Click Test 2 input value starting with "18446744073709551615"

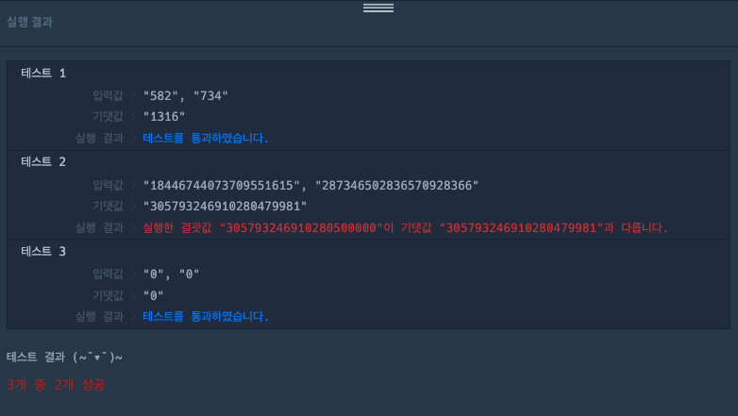[310, 186]
